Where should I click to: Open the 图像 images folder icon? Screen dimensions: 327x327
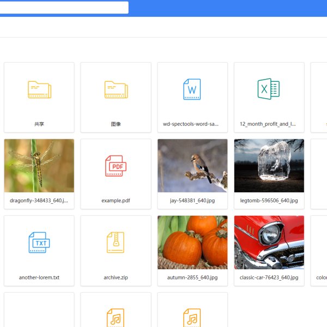click(116, 89)
